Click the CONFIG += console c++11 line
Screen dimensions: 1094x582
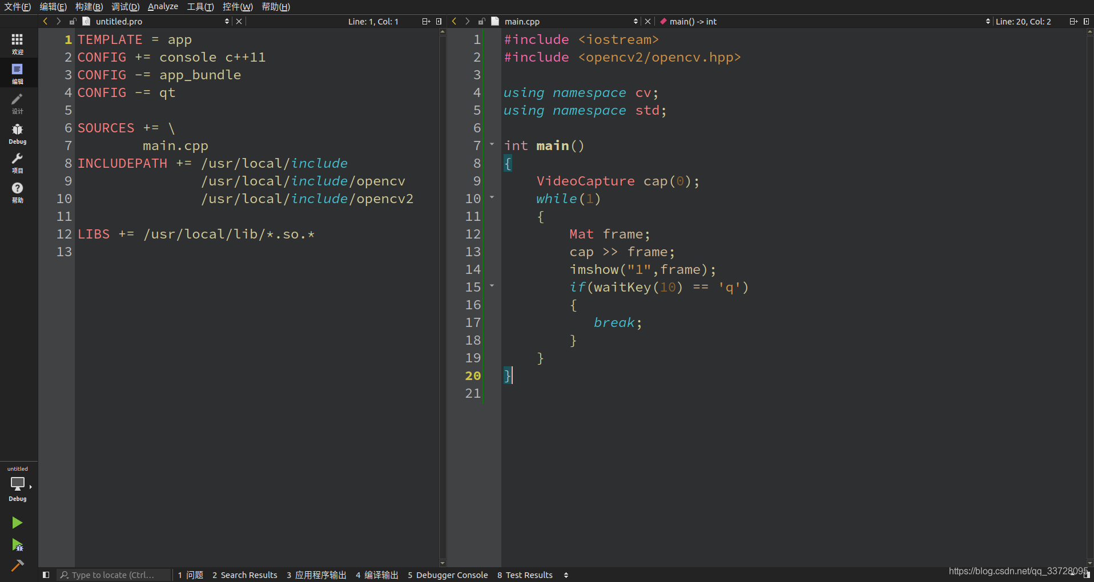click(171, 57)
